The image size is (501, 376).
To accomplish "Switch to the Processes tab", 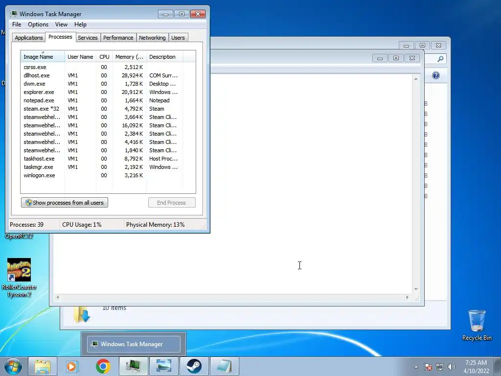I will [60, 37].
